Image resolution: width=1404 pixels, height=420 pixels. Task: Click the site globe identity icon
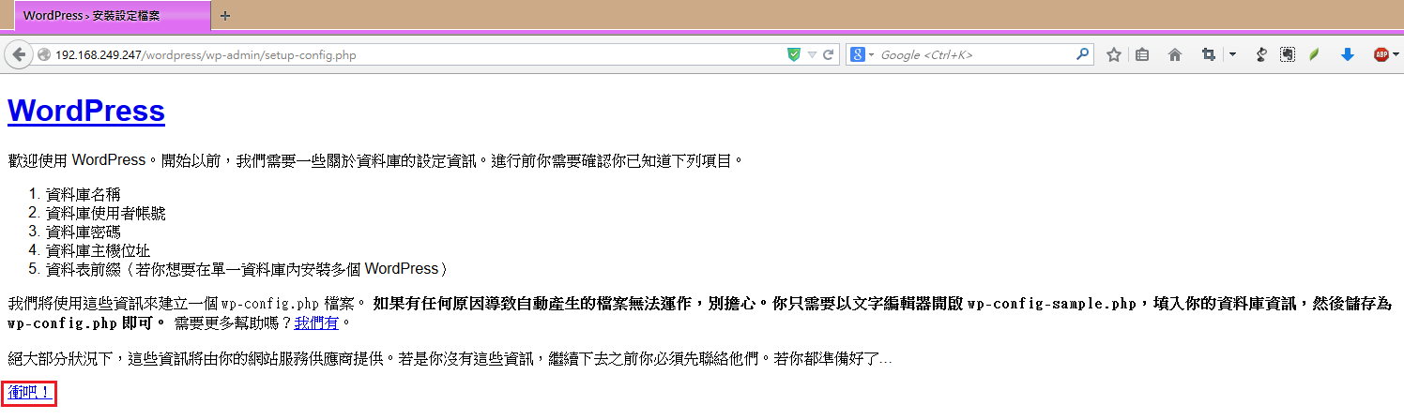pyautogui.click(x=43, y=55)
